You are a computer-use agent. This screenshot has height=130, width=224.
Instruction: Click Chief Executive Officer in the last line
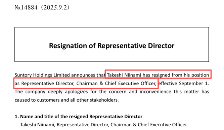pyautogui.click(x=162, y=125)
